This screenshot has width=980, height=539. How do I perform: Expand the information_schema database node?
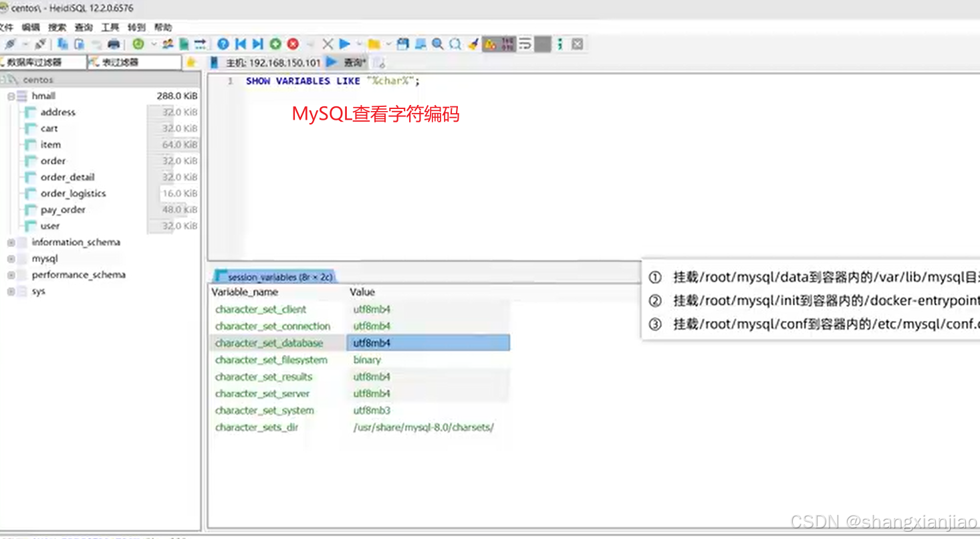coord(11,242)
